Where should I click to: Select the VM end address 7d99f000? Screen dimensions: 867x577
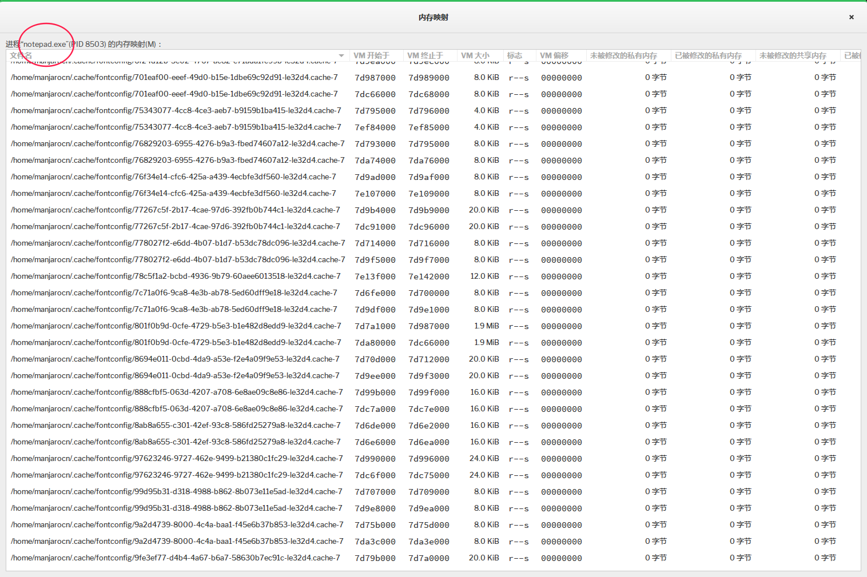coord(429,392)
